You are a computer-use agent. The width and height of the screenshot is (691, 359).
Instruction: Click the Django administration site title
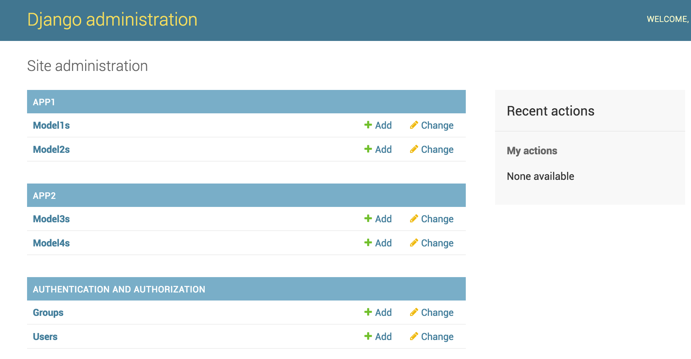pyautogui.click(x=112, y=20)
